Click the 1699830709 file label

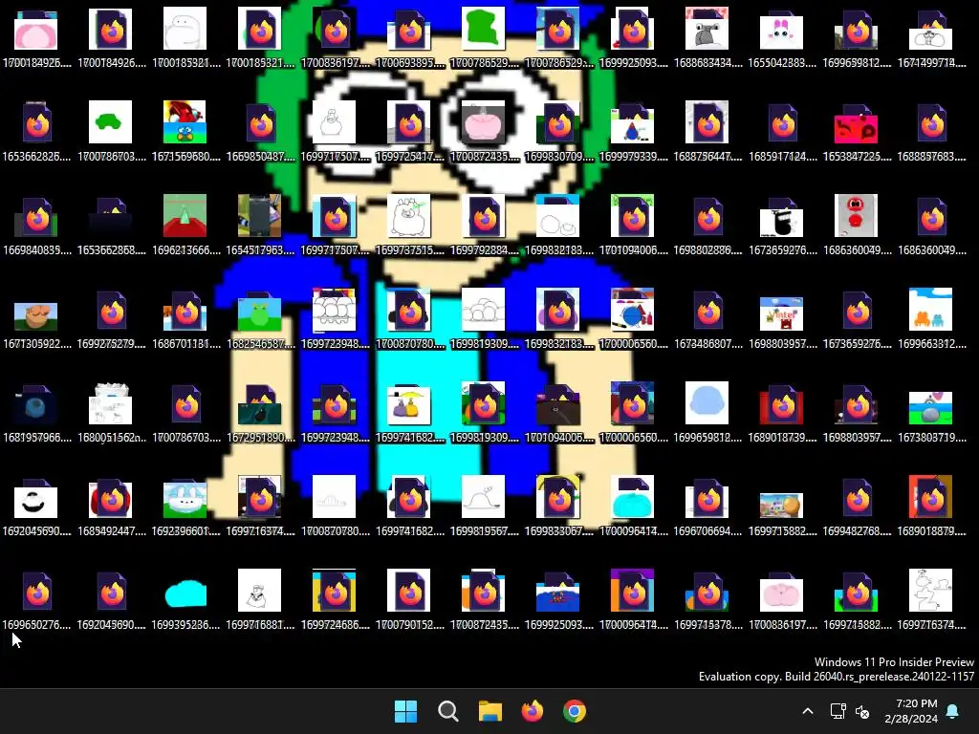click(x=559, y=157)
